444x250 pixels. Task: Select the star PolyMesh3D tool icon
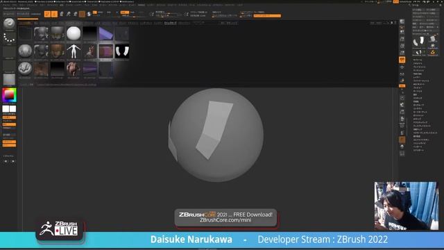point(432,45)
